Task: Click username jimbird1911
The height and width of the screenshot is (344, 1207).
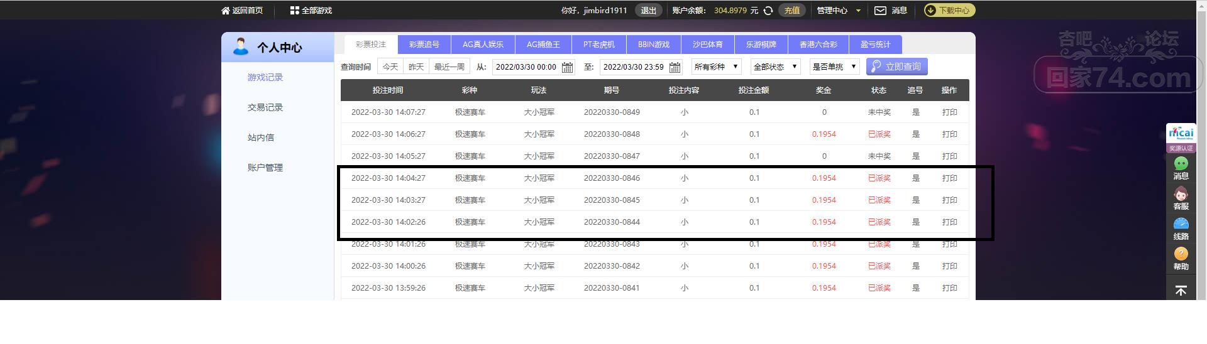Action: click(605, 11)
